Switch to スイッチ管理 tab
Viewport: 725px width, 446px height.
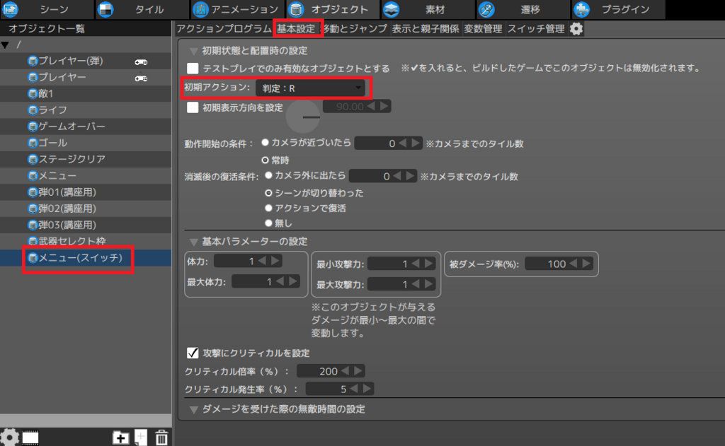tap(536, 28)
